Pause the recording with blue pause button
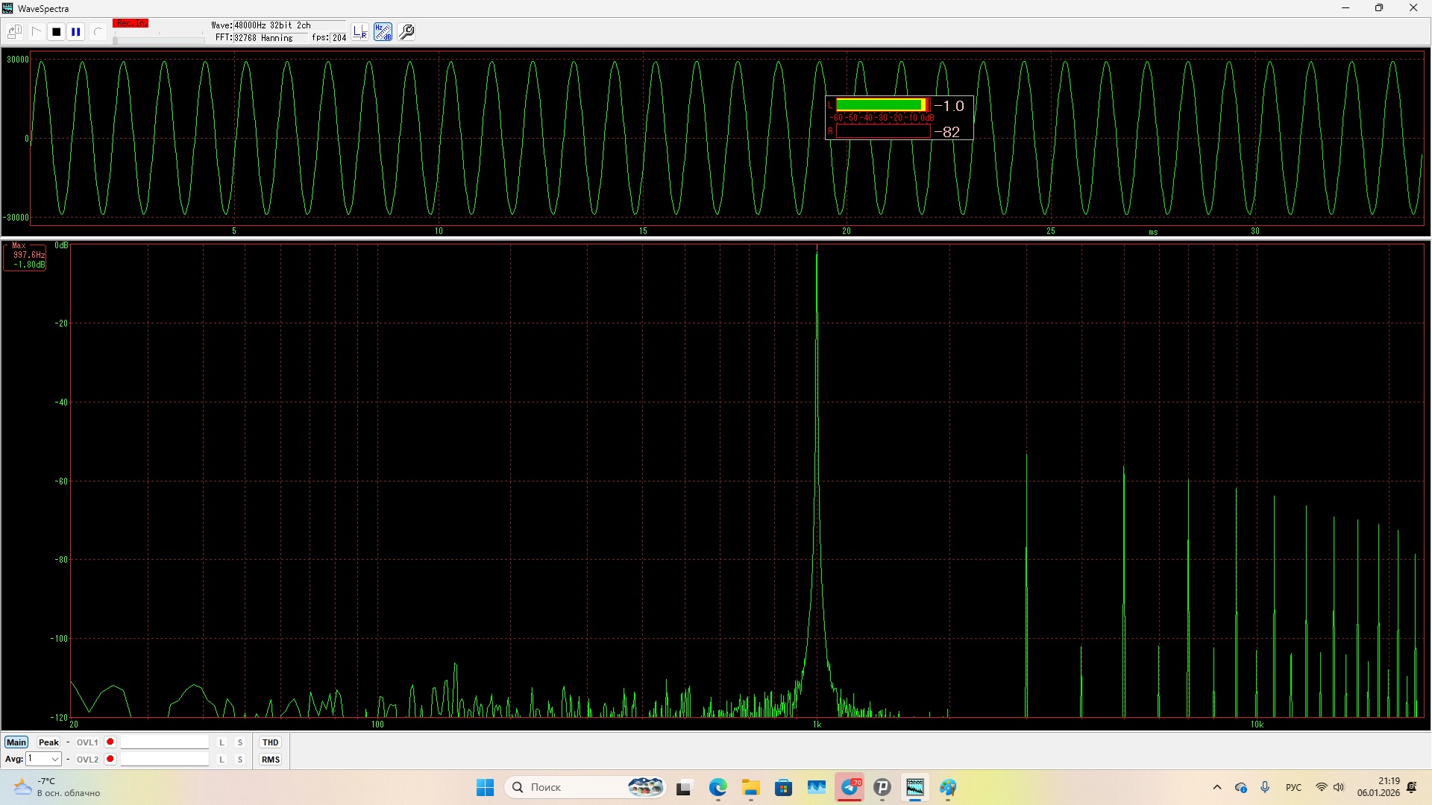The height and width of the screenshot is (805, 1432). pyautogui.click(x=76, y=32)
